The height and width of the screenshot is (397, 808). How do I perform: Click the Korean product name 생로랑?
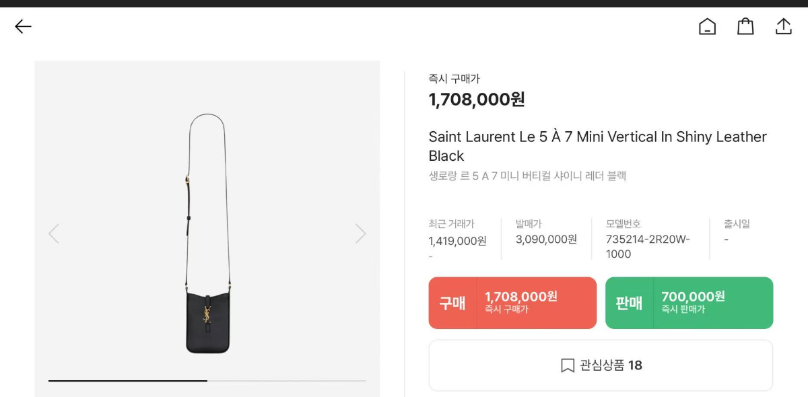point(527,176)
